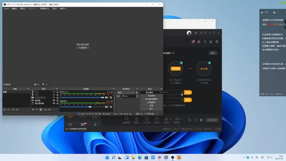Pop out the Audio Mixer dock panel

[x=114, y=89]
